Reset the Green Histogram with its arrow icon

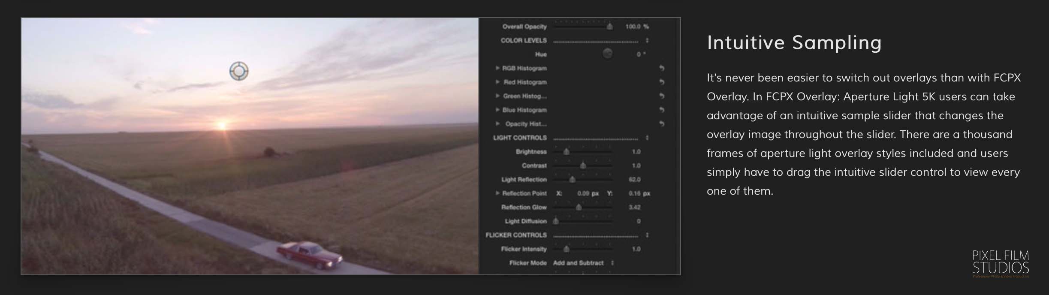coord(662,96)
